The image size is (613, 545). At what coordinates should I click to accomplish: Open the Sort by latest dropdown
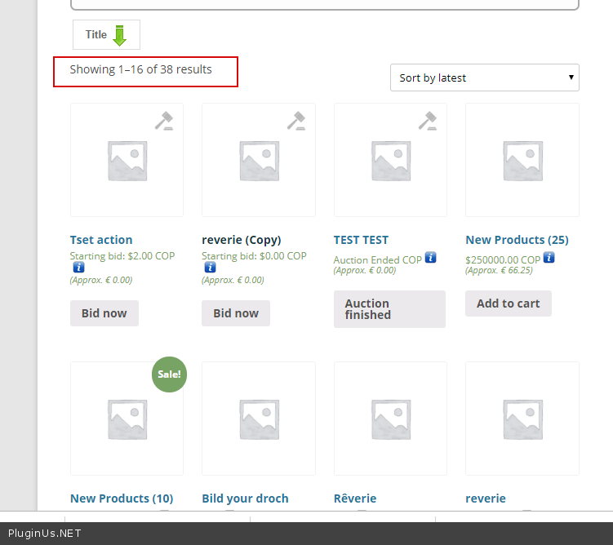485,78
